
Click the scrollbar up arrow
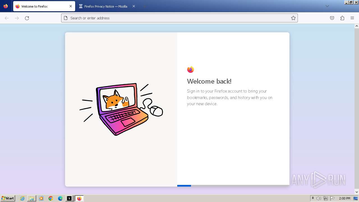tap(357, 26)
